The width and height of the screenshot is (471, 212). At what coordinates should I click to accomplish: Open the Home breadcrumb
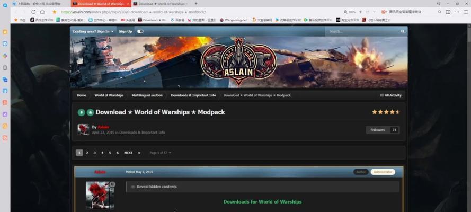(82, 95)
